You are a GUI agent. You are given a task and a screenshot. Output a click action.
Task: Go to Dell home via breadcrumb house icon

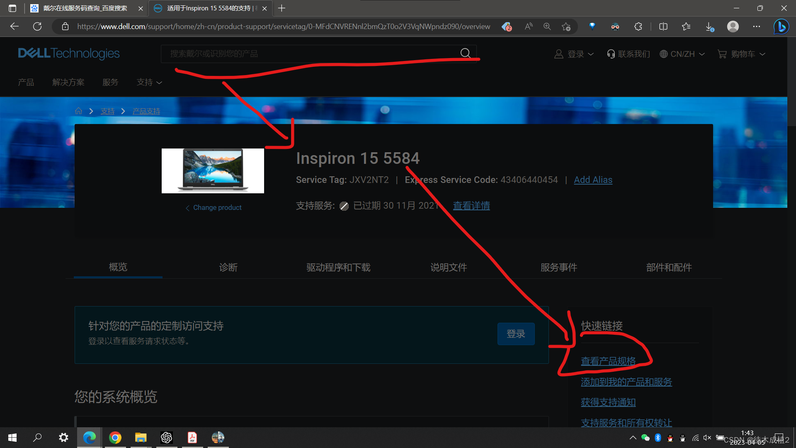(78, 111)
